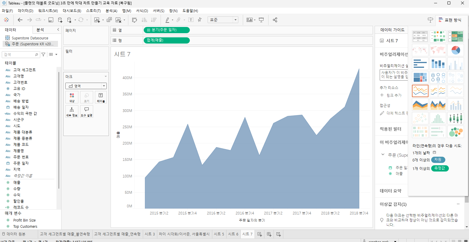469x242 pixels.
Task: Toggle show mark labels T icon
Action: (x=191, y=20)
